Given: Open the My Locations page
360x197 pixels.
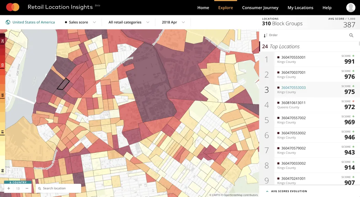Looking at the screenshot, I should coord(300,8).
